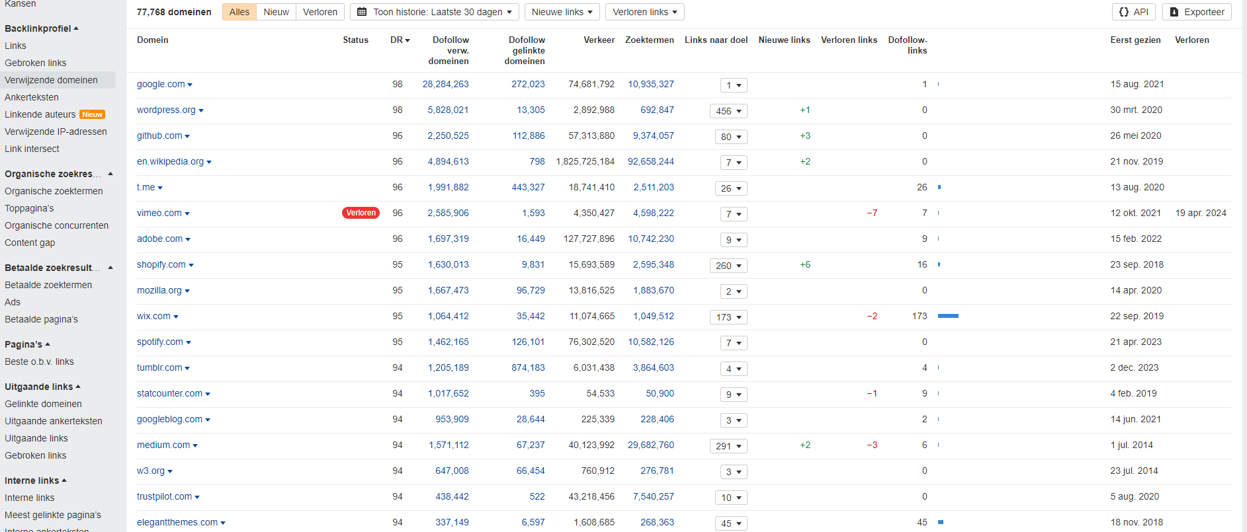Expand the 173 links dropdown for wix.com
1247x532 pixels.
[x=728, y=317]
